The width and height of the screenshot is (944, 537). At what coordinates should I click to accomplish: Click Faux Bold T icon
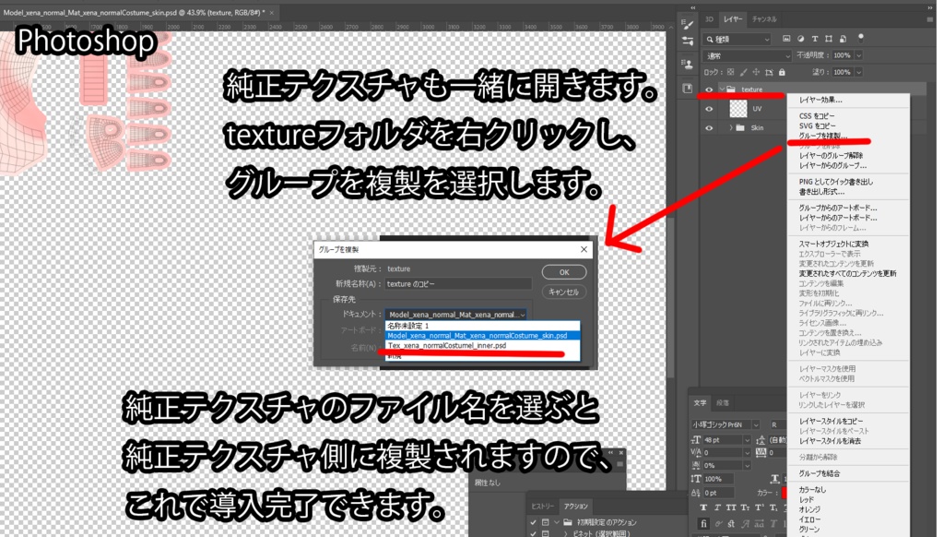pos(704,507)
